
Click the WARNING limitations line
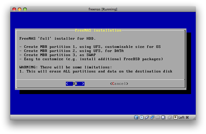tap(66, 67)
